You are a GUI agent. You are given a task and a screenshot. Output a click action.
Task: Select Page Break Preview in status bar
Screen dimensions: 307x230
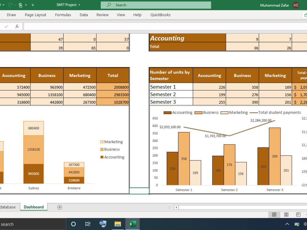pyautogui.click(x=298, y=214)
